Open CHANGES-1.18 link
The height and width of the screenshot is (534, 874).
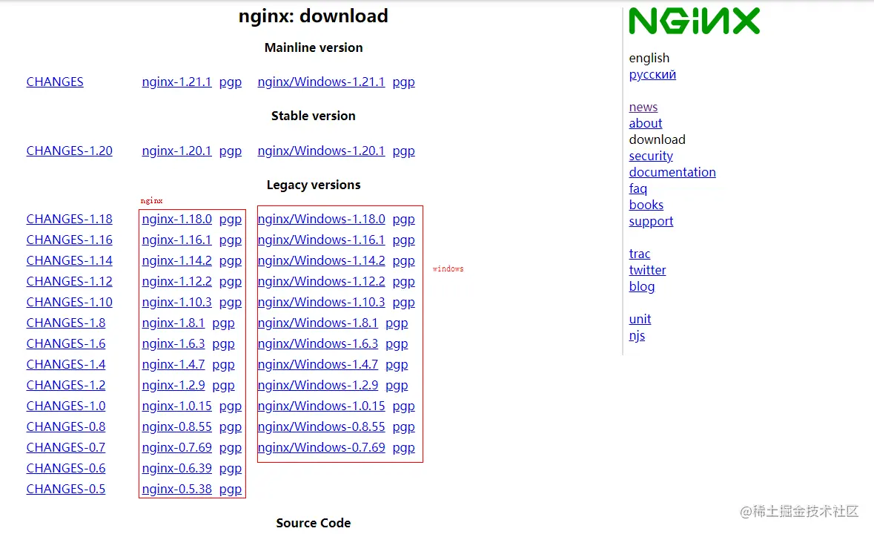click(x=69, y=219)
